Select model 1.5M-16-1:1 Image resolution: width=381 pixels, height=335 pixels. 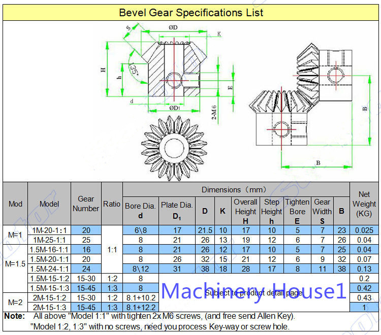(49, 250)
